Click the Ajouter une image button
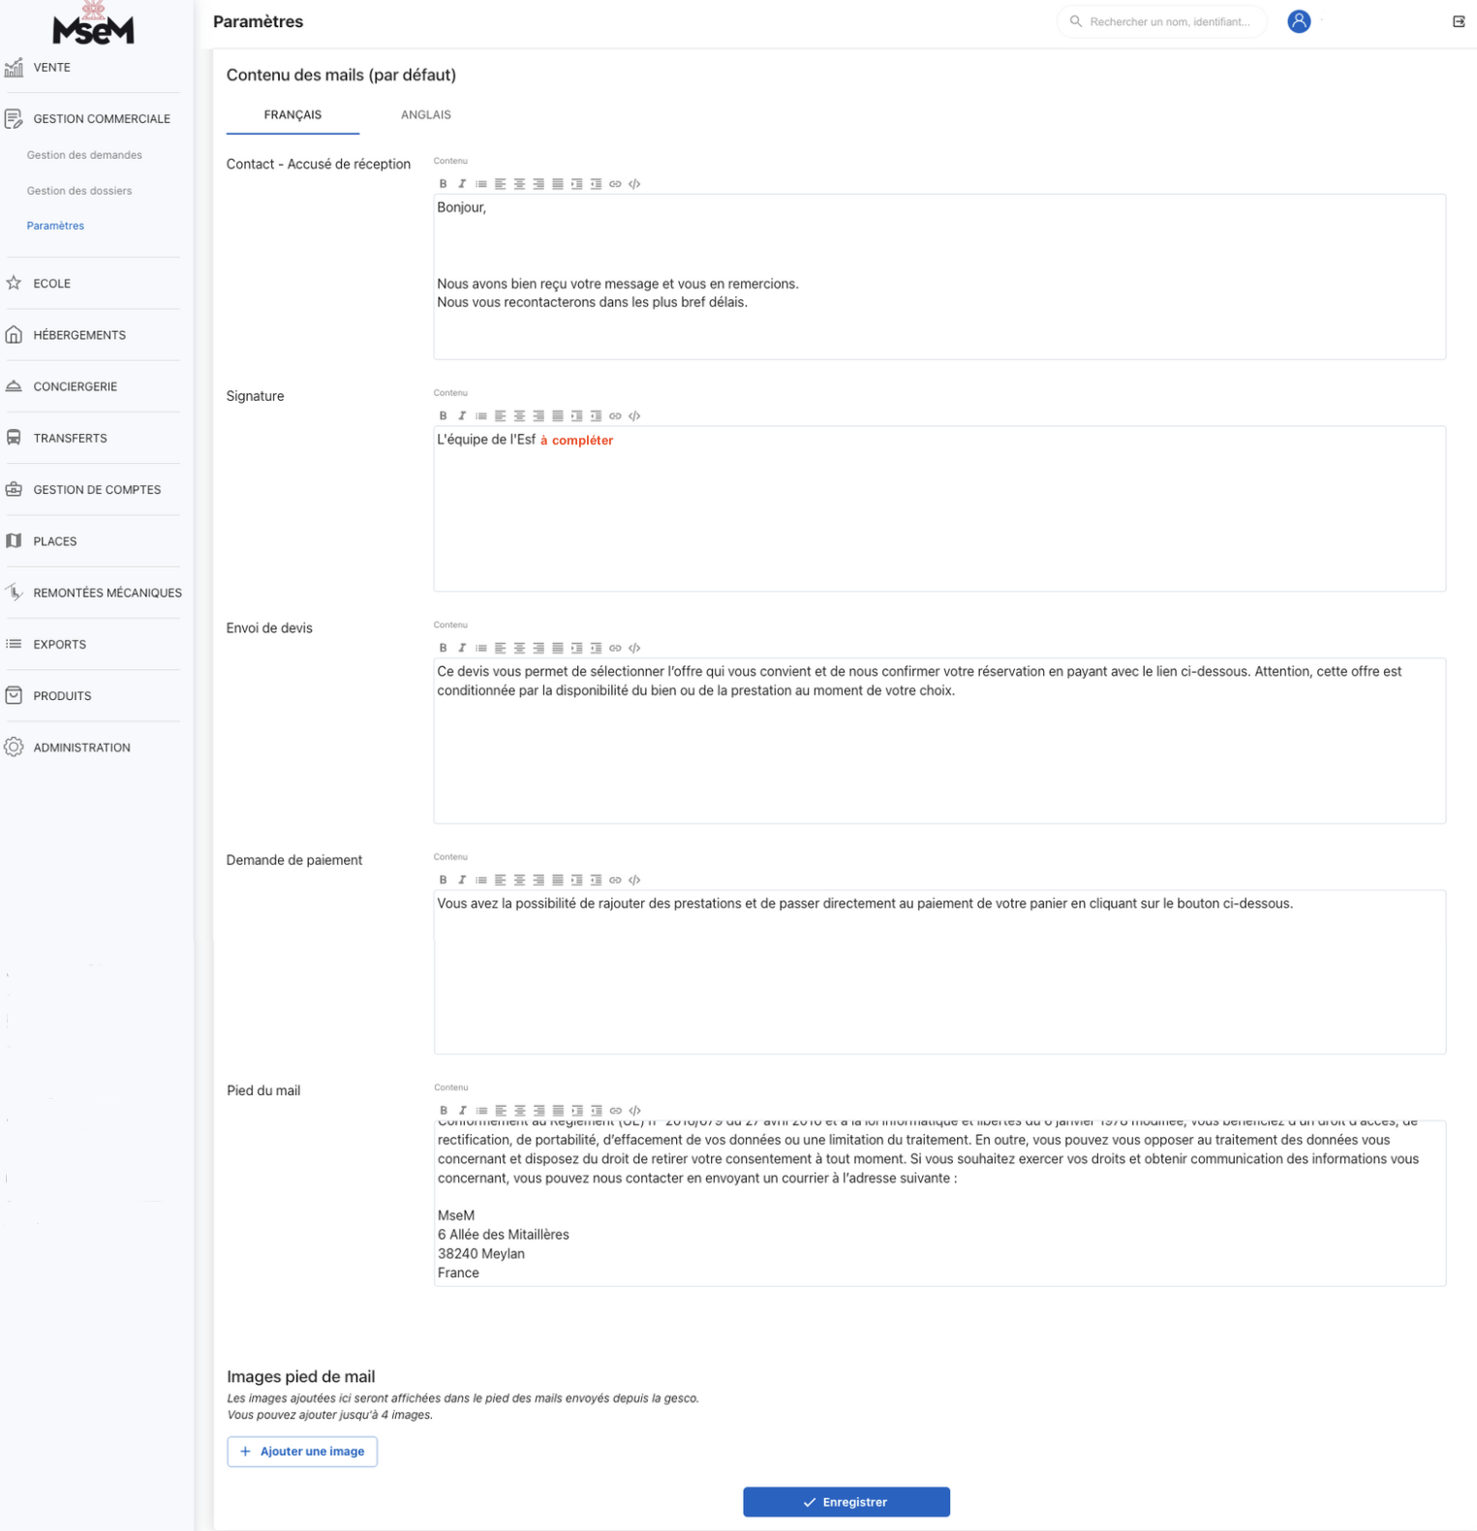 tap(302, 1451)
